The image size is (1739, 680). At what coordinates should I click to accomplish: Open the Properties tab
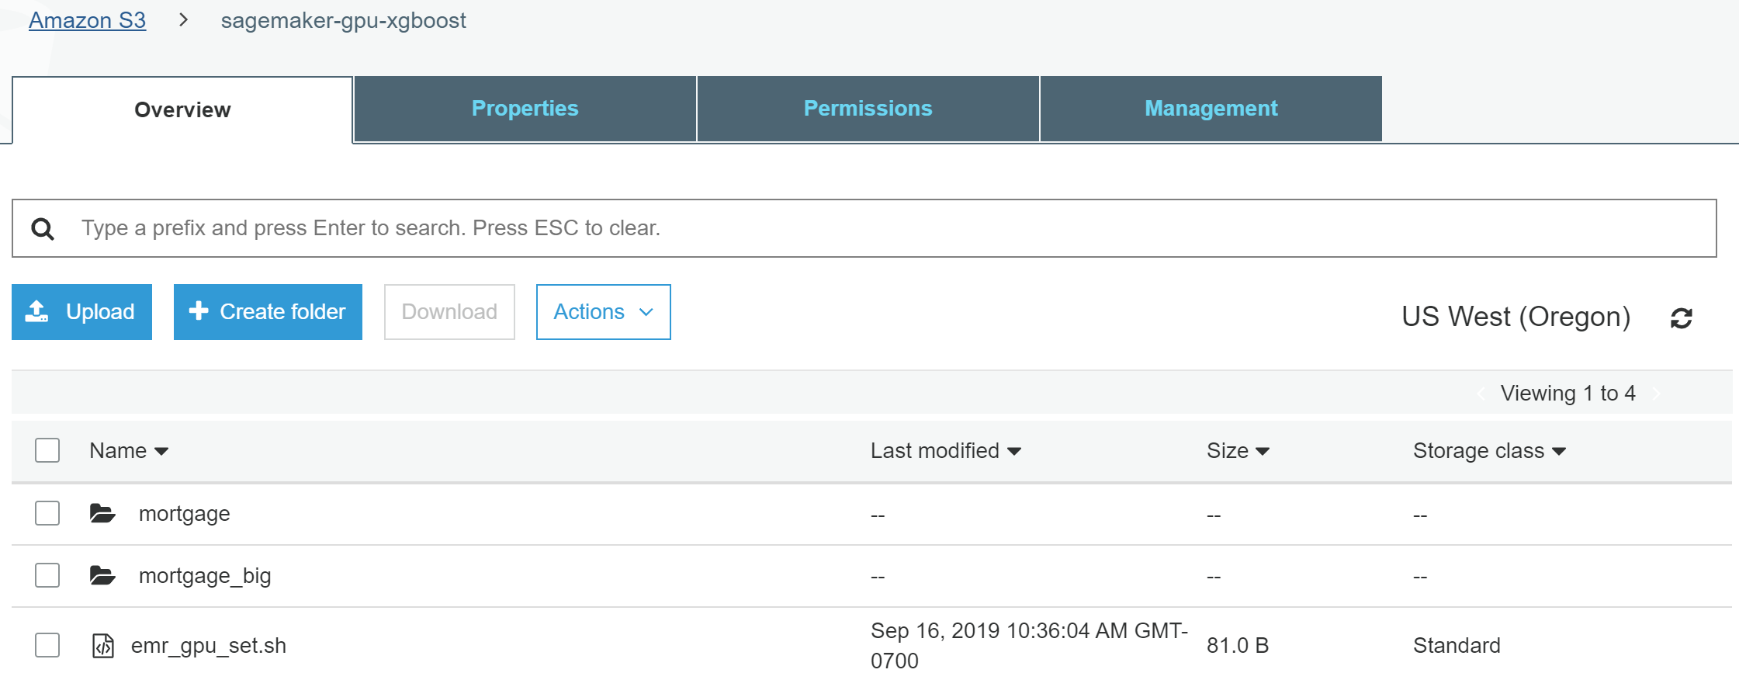(525, 109)
